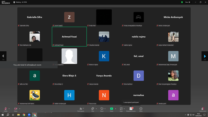Start camera with the Video button
Viewport: 208px width, 117px height.
click(16, 109)
